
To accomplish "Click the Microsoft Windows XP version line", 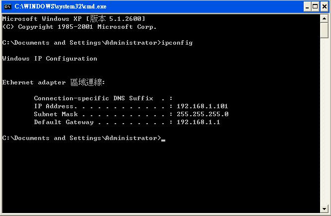I will click(73, 19).
